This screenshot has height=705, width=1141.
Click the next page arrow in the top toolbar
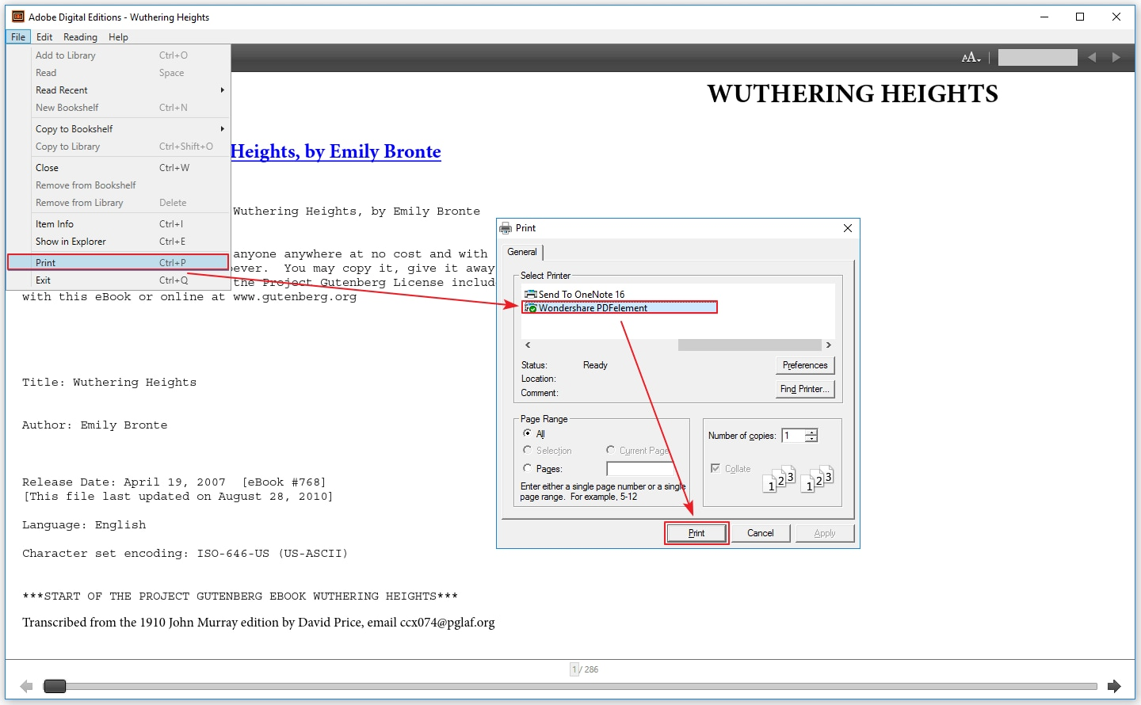(x=1116, y=56)
